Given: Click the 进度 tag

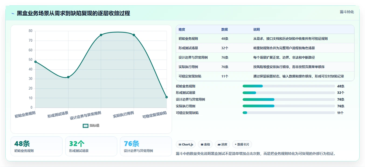Looking at the screenshot, I should click(x=222, y=144).
